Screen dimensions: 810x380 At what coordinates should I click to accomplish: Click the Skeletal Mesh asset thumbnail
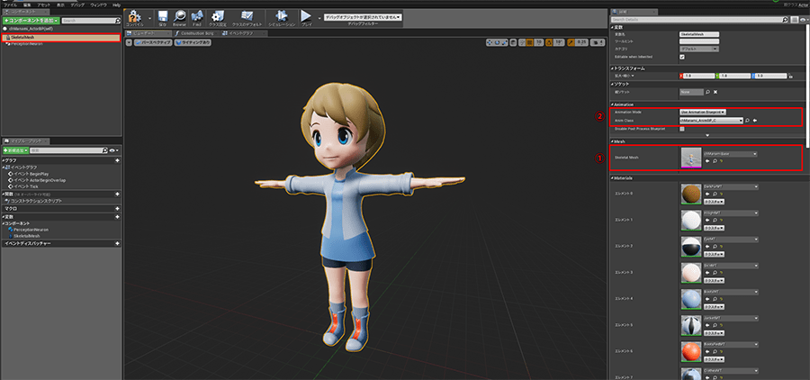(690, 158)
